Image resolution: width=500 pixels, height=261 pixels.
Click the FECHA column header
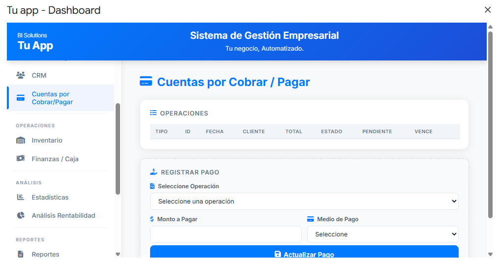pyautogui.click(x=215, y=131)
